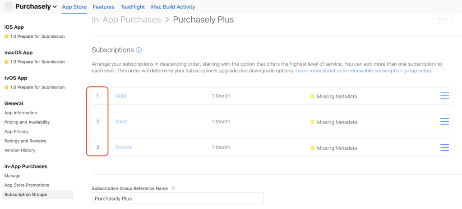This screenshot has height=209, width=462.
Task: Open Manage under In-App Purchases
Action: click(x=12, y=176)
